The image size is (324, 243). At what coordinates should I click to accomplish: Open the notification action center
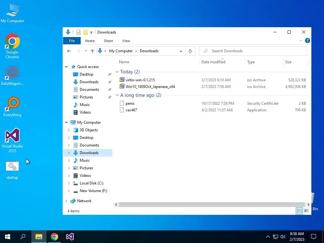click(314, 237)
